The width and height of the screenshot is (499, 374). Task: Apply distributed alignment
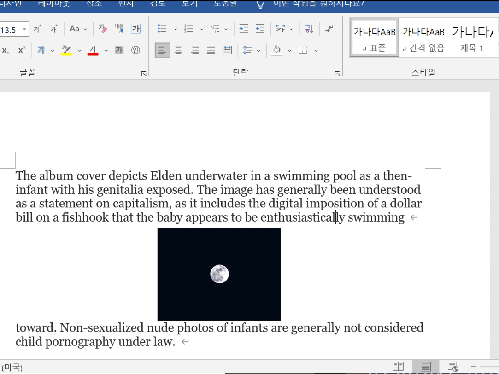227,50
